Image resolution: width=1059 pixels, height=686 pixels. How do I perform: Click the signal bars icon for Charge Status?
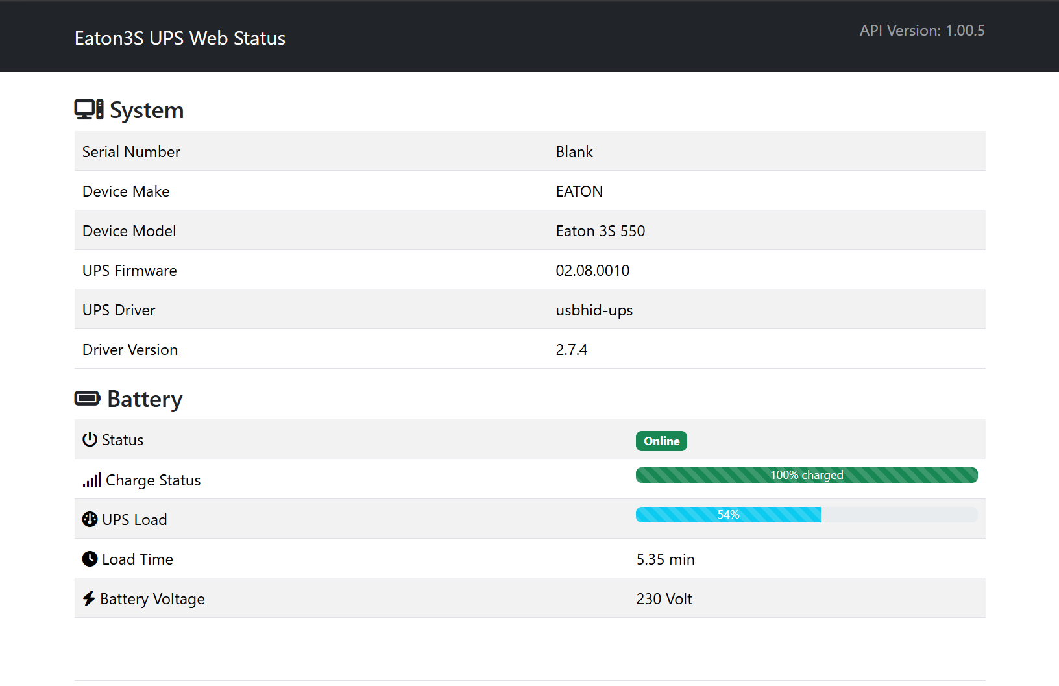91,480
